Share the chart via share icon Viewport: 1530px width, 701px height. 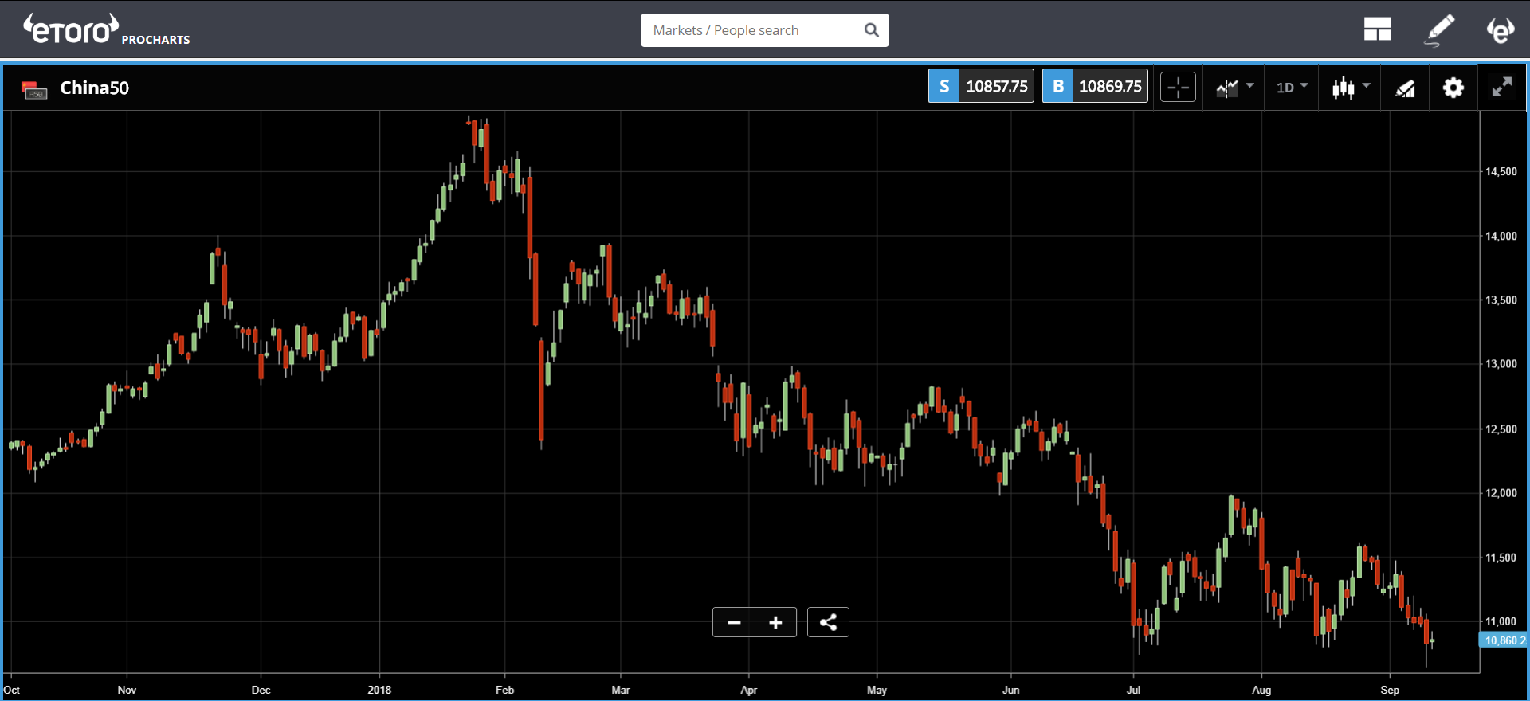pos(828,622)
